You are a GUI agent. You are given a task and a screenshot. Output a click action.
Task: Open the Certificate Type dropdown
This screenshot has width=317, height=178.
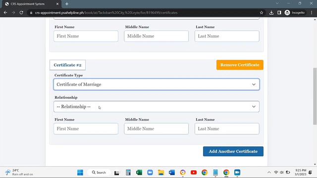pyautogui.click(x=157, y=85)
